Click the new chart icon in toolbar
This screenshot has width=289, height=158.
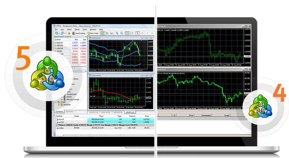pos(56,33)
